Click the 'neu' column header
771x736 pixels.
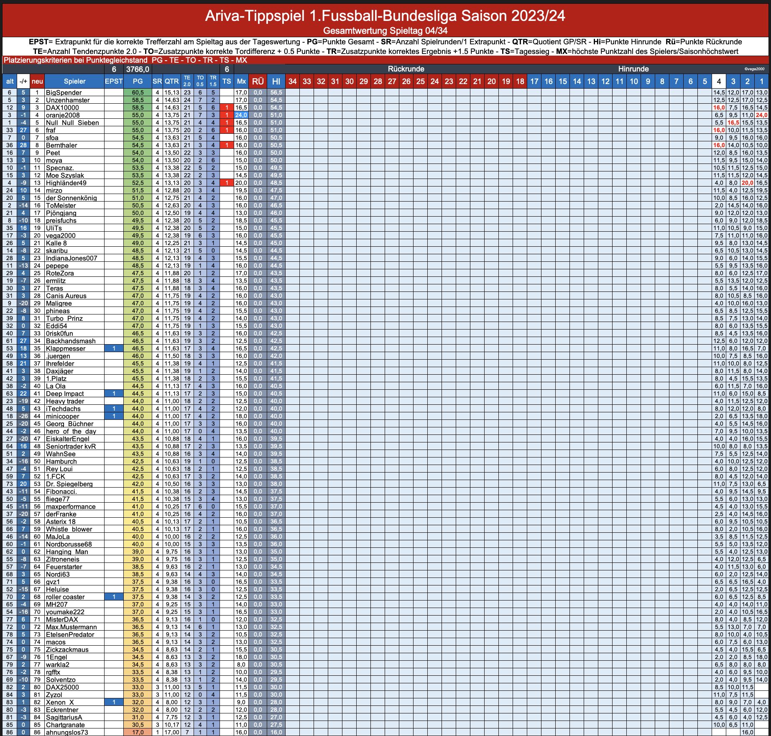[37, 81]
